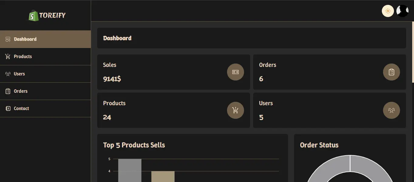
Task: Click the Sales cash icon
Action: click(x=236, y=72)
